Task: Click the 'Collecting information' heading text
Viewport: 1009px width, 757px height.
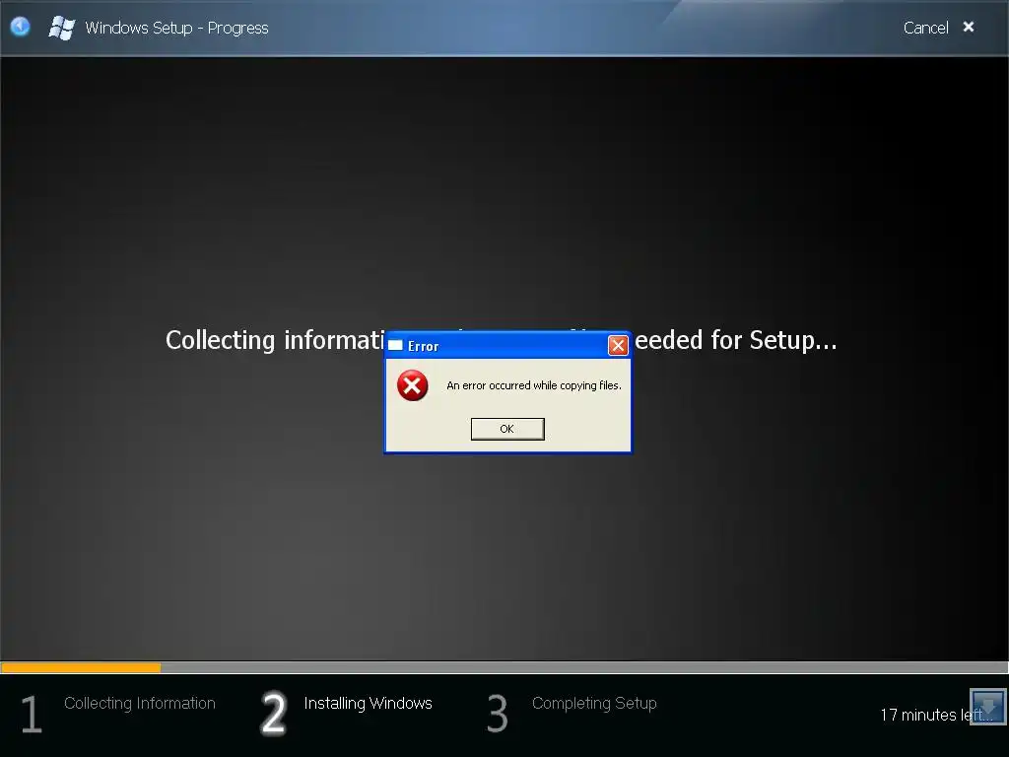Action: coord(276,340)
